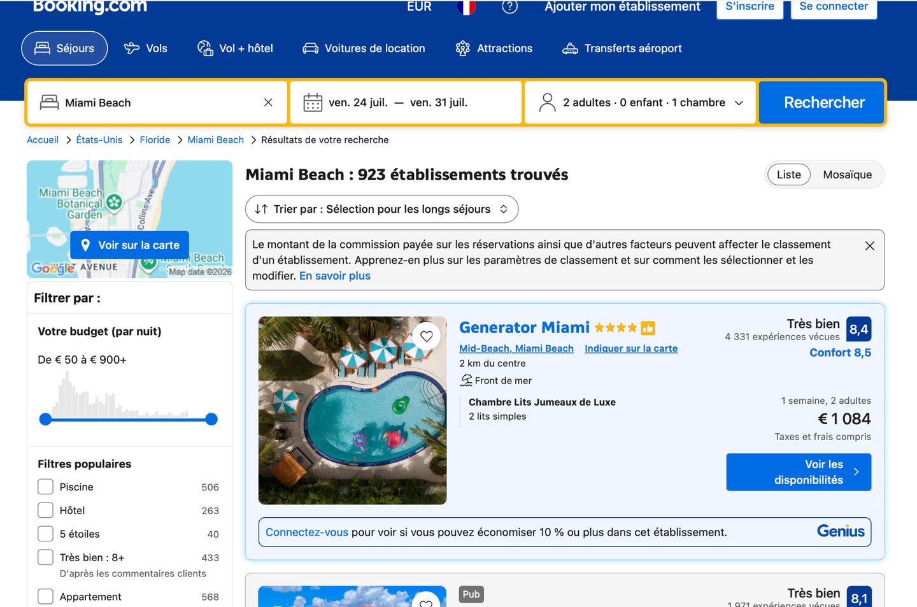Screen dimensions: 917x607
Task: Click the Pub ad label on second listing
Action: 471,594
